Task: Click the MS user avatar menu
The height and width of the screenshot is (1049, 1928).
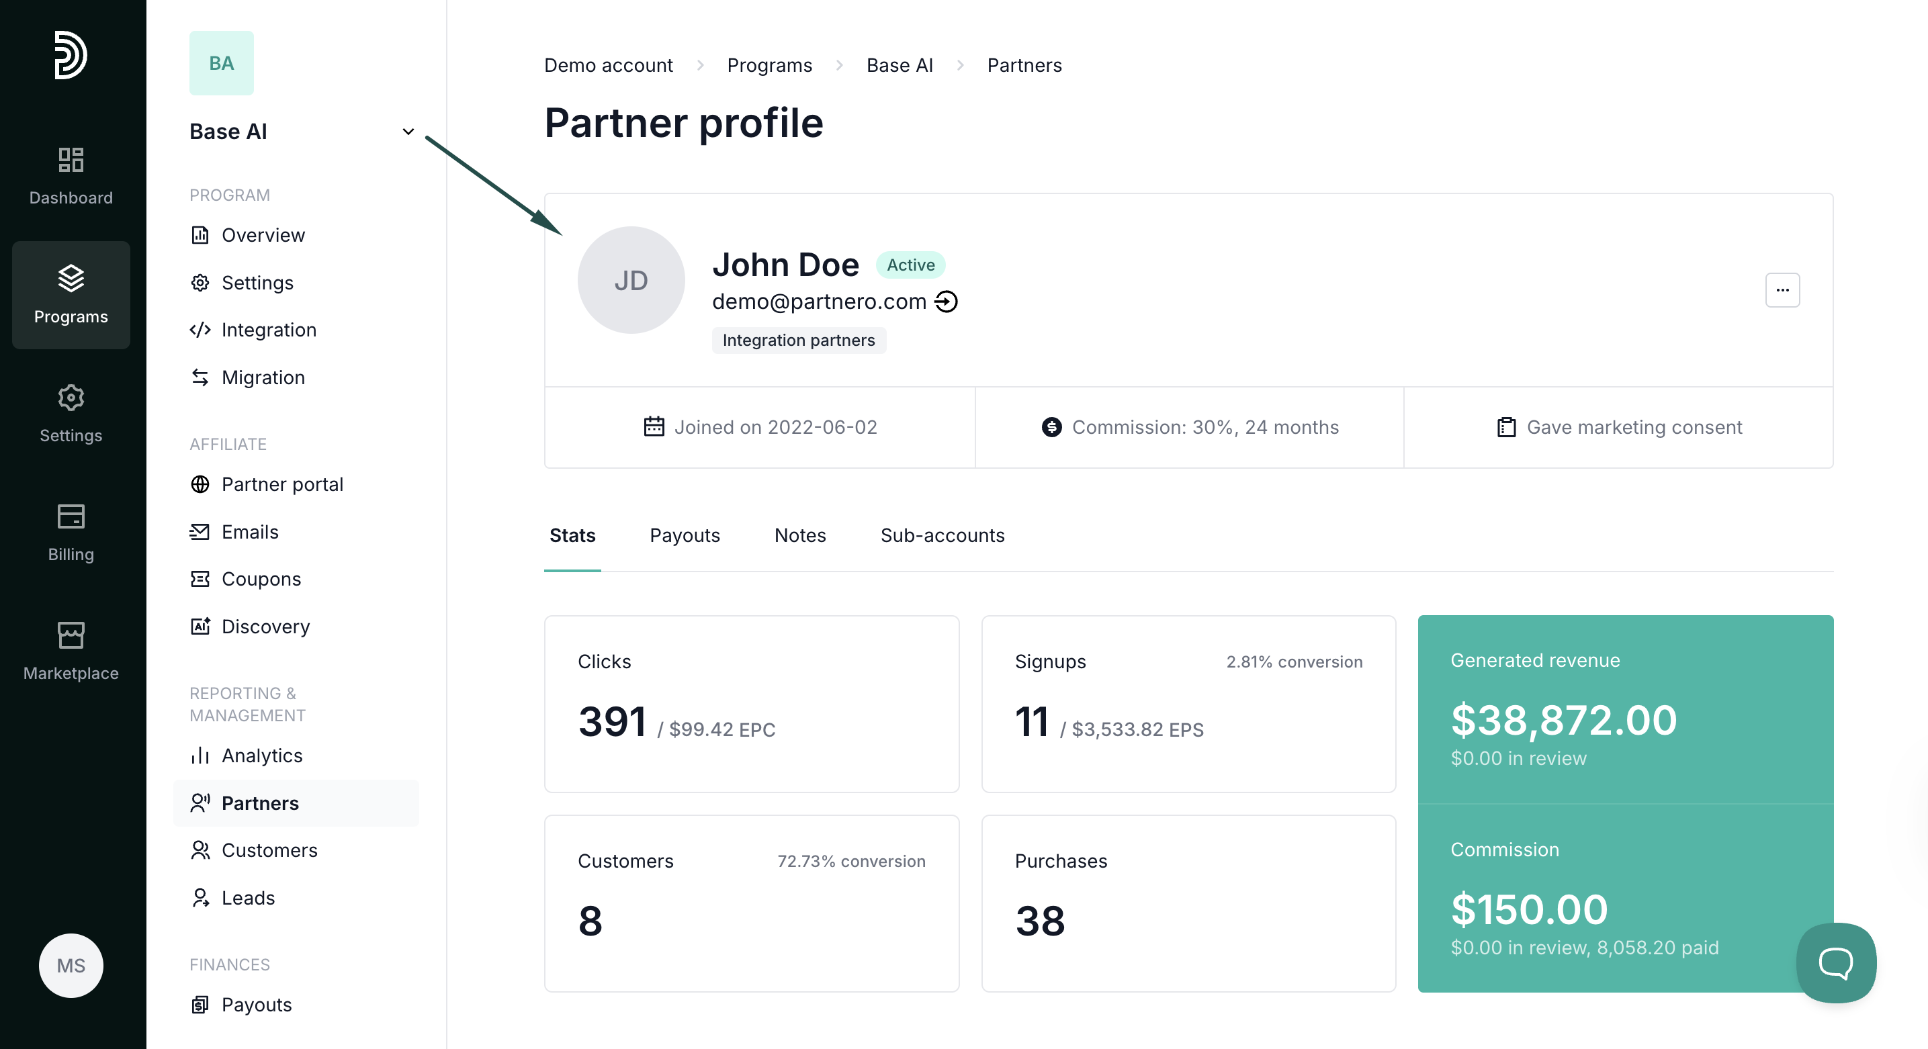Action: point(71,965)
